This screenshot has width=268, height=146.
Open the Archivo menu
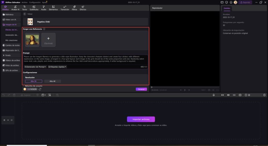point(24,2)
